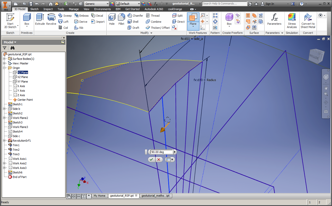
Task: Select the Draft tool
Action: [x=133, y=28]
